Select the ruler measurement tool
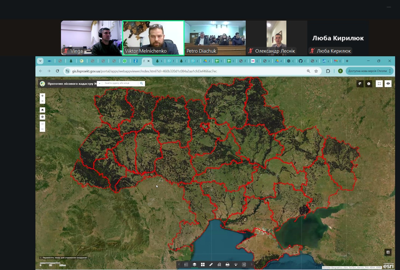 click(x=211, y=264)
